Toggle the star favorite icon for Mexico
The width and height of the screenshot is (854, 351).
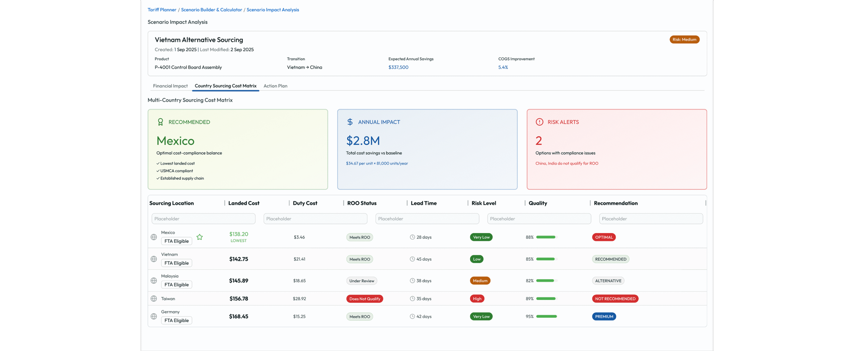pos(199,237)
